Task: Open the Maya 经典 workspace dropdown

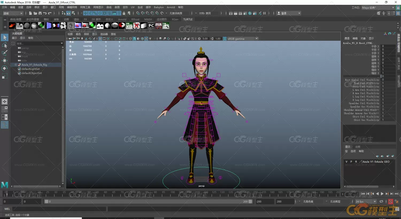Action: pos(378,7)
